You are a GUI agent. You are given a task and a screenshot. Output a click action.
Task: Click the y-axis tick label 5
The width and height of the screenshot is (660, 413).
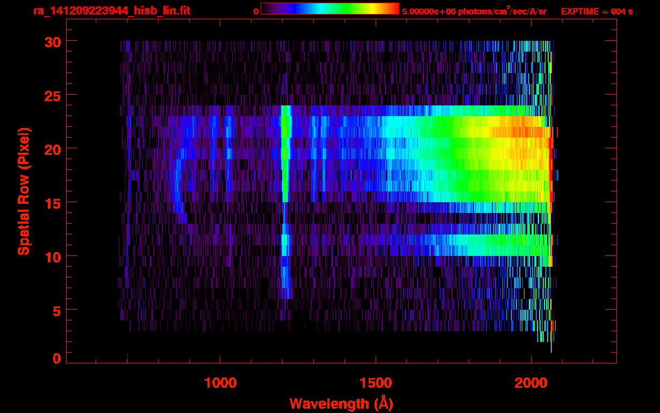pyautogui.click(x=56, y=310)
